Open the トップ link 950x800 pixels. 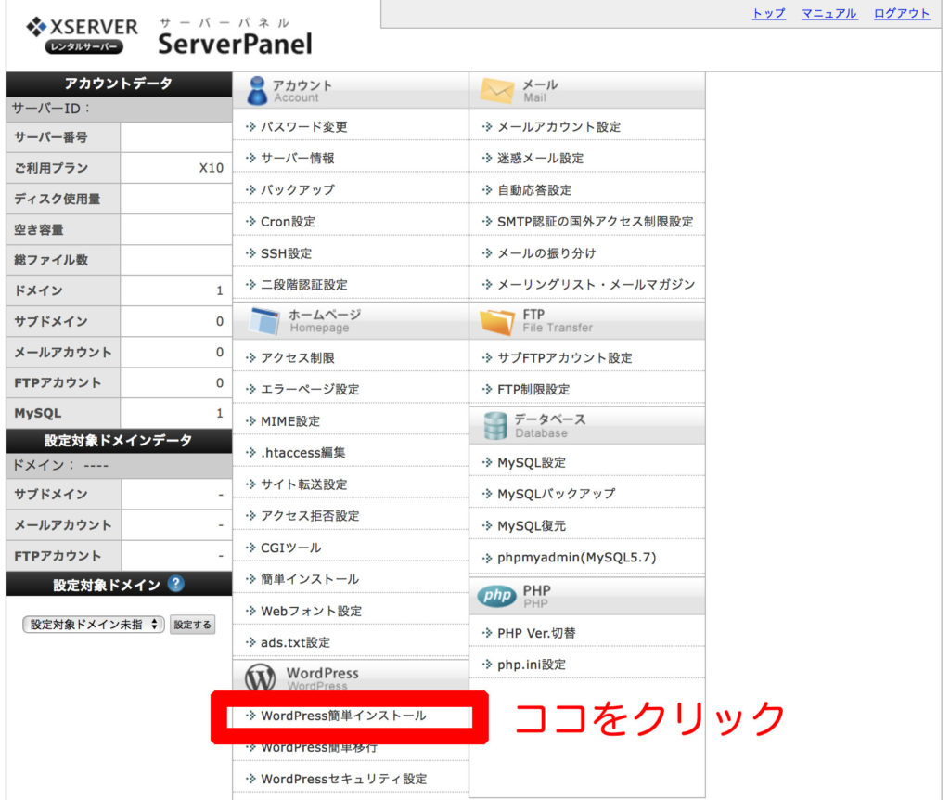pos(769,13)
